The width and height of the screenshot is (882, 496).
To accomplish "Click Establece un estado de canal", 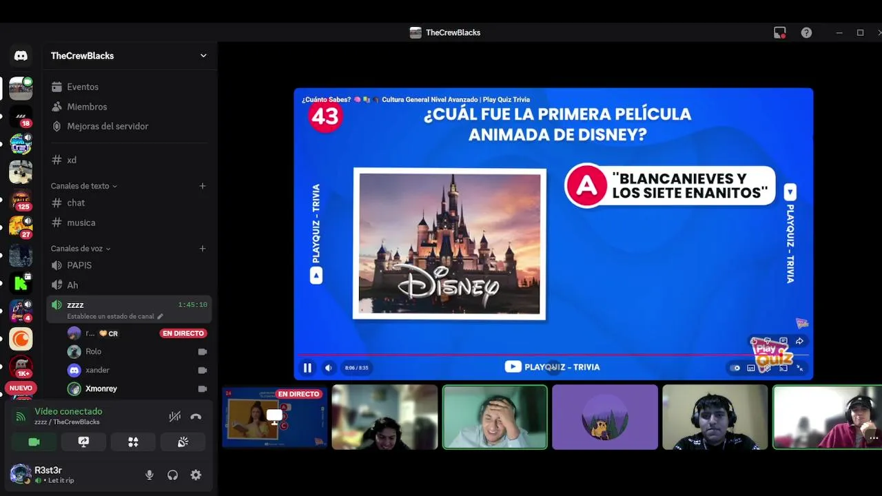I will pos(115,317).
